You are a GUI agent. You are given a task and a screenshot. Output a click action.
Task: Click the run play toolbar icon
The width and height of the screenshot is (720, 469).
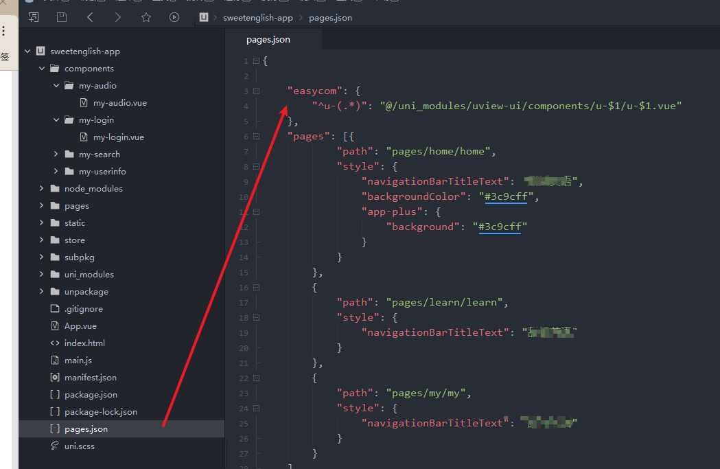174,17
